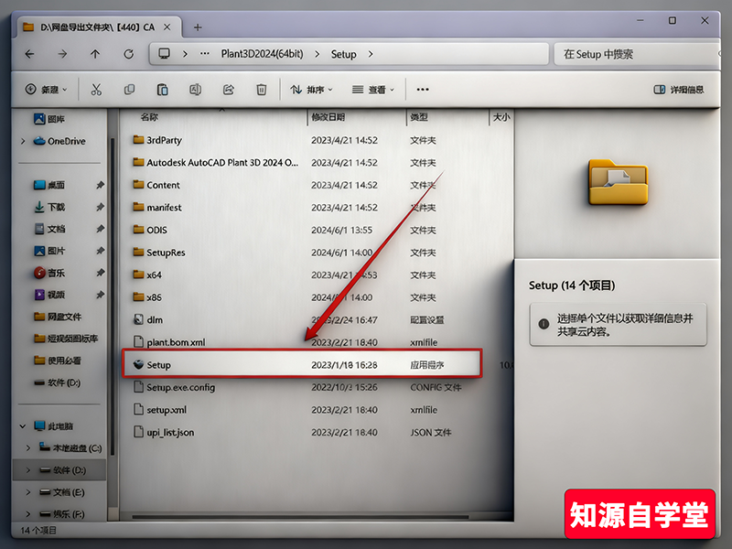Click the Paste clipboard icon
Screen dimensions: 732x549
(162, 90)
